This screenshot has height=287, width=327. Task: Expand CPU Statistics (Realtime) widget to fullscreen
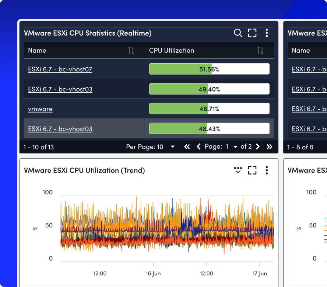coord(252,33)
